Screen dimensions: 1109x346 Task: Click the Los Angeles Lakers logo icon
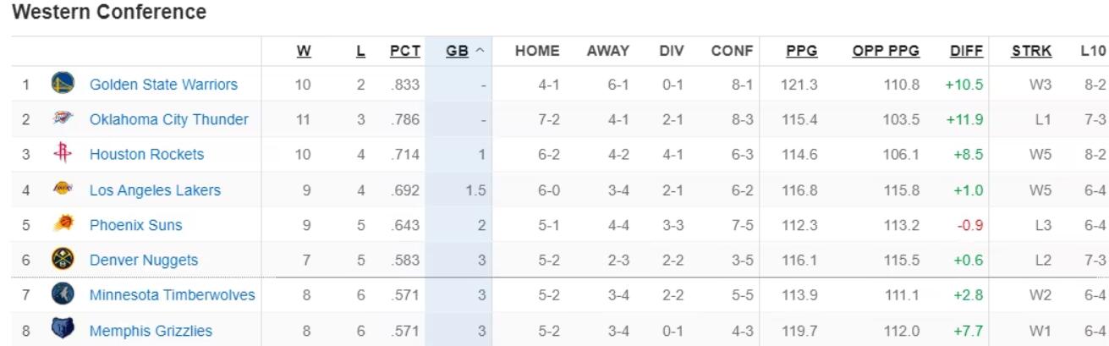point(63,189)
